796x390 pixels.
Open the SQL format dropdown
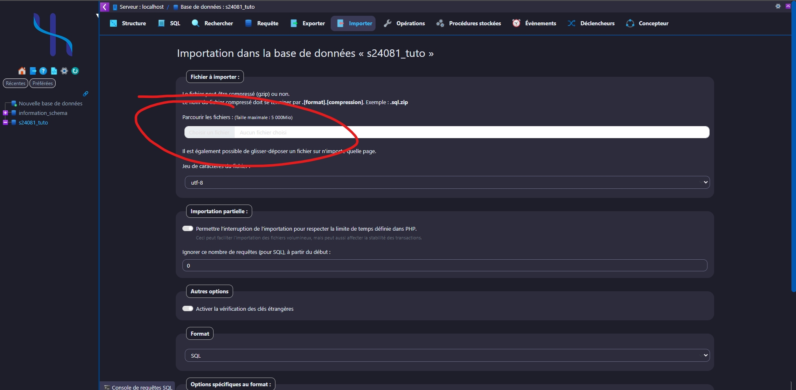pos(447,356)
